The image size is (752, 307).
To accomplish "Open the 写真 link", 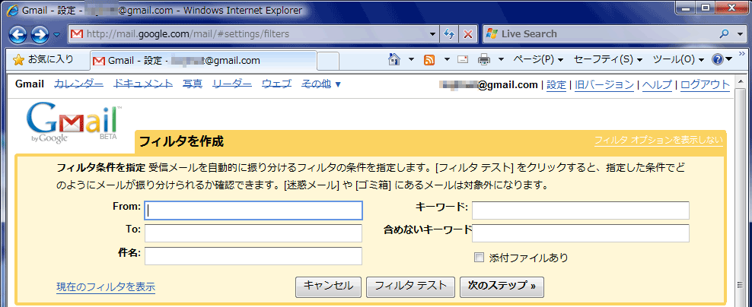I will click(x=193, y=84).
